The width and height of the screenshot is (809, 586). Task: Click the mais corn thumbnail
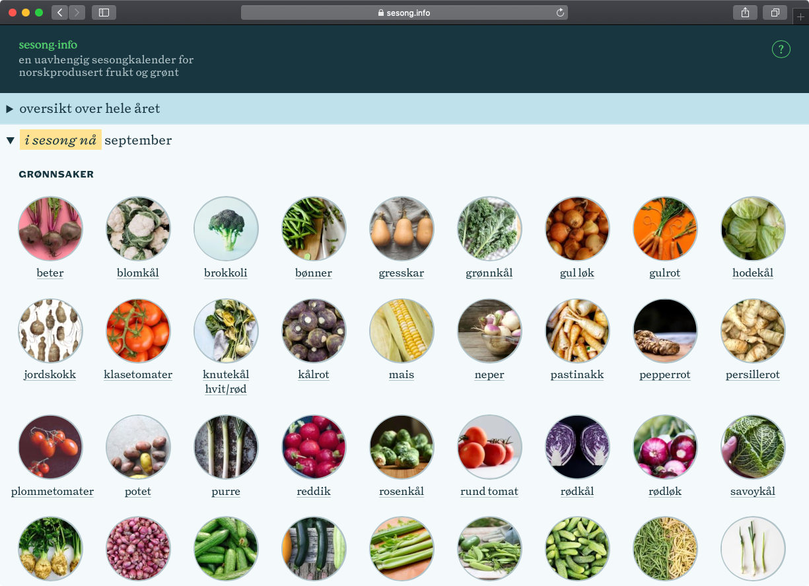[402, 331]
